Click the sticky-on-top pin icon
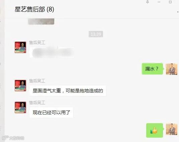Screen dimensions: 179x142 [148, 2]
